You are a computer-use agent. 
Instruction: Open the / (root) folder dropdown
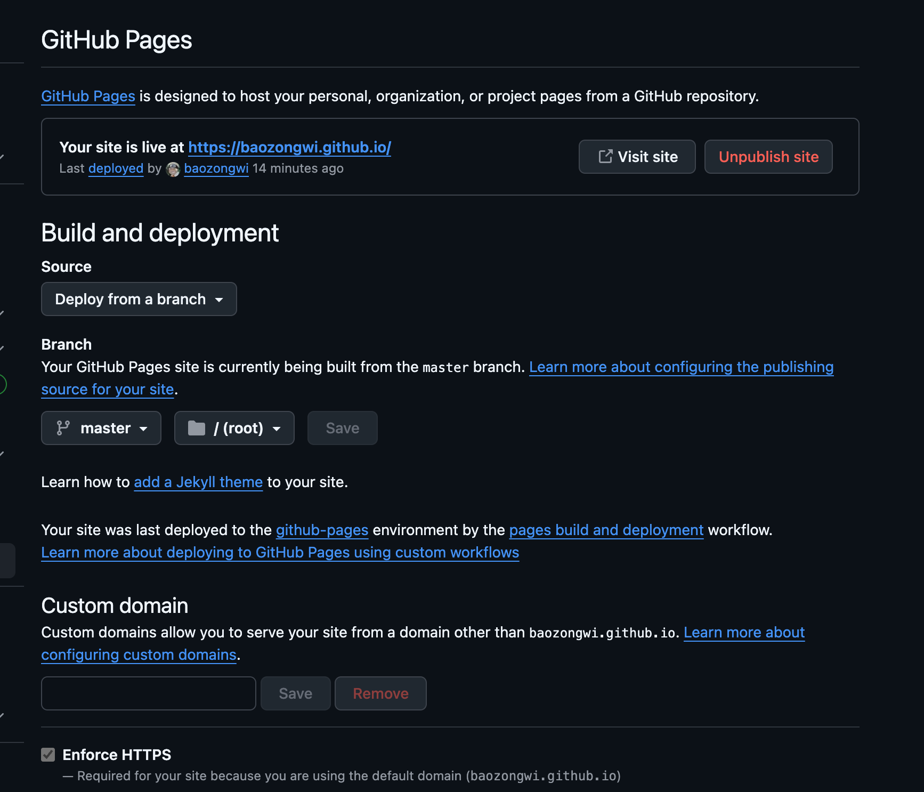pyautogui.click(x=234, y=428)
